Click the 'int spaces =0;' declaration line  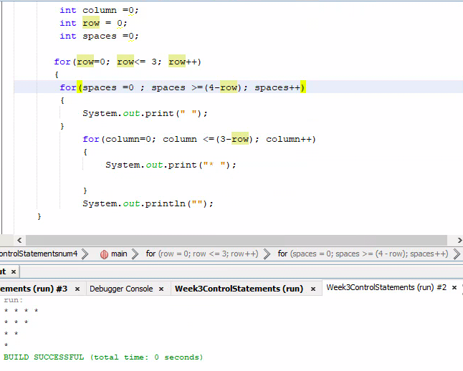click(x=99, y=36)
